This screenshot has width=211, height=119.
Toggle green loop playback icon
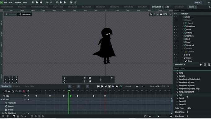point(121,86)
